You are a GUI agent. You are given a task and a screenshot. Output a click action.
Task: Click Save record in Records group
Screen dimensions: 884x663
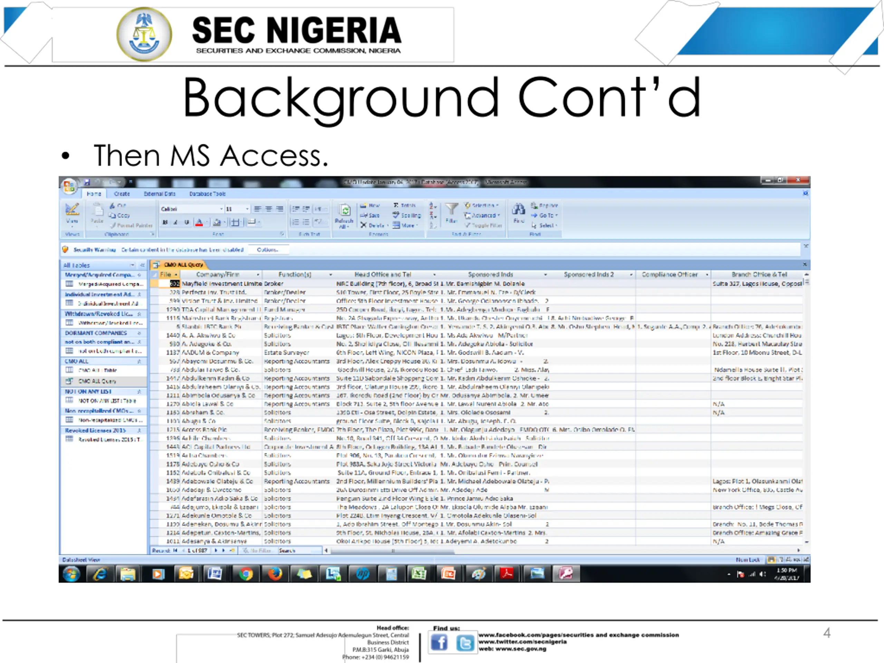click(x=370, y=215)
